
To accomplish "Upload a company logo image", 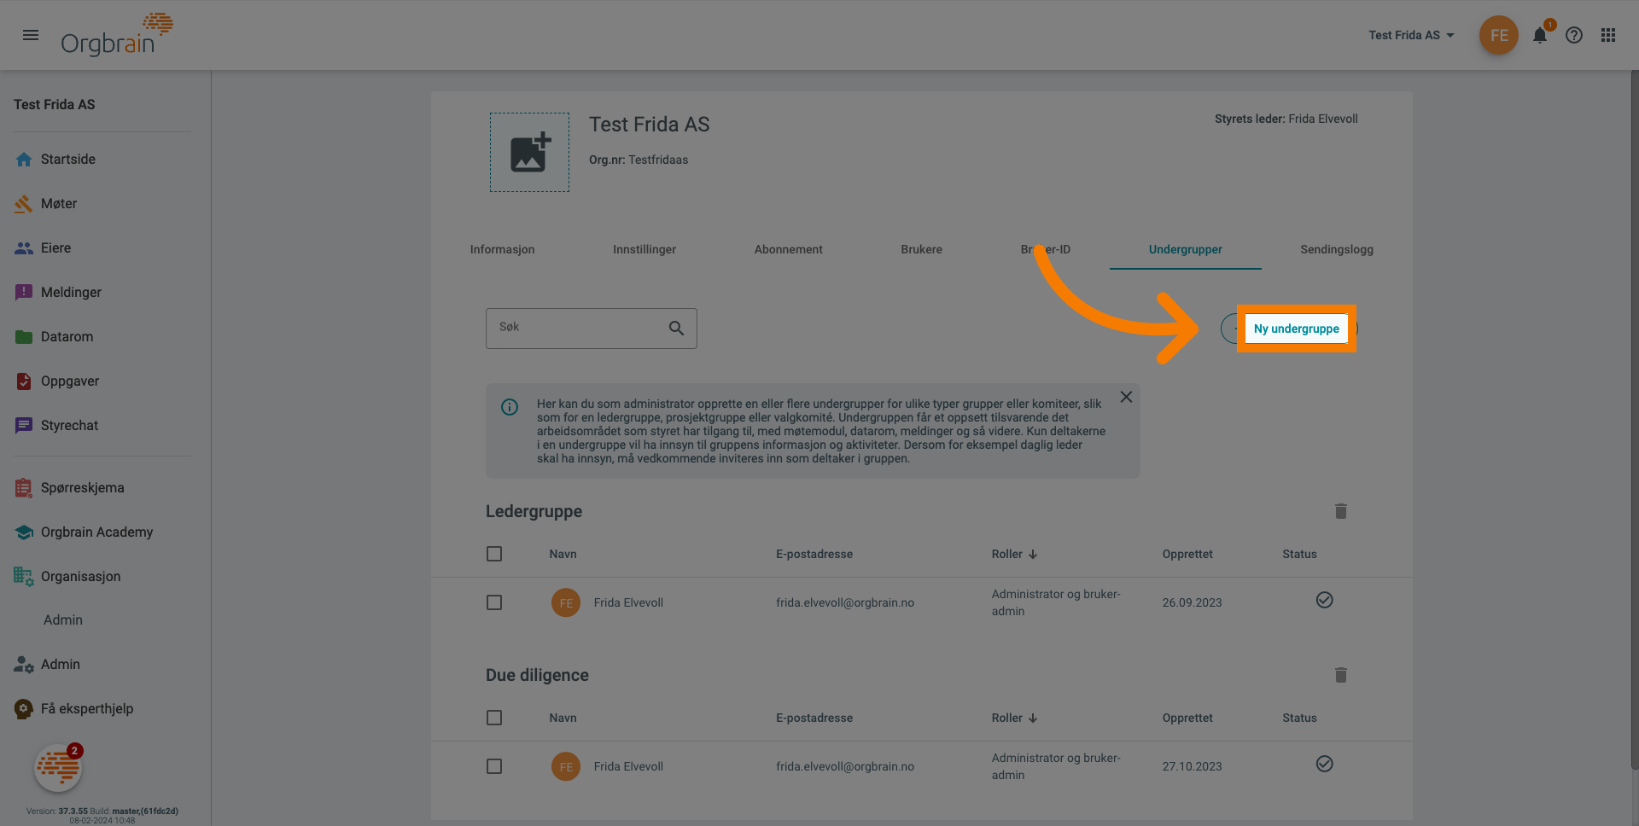I will point(529,153).
